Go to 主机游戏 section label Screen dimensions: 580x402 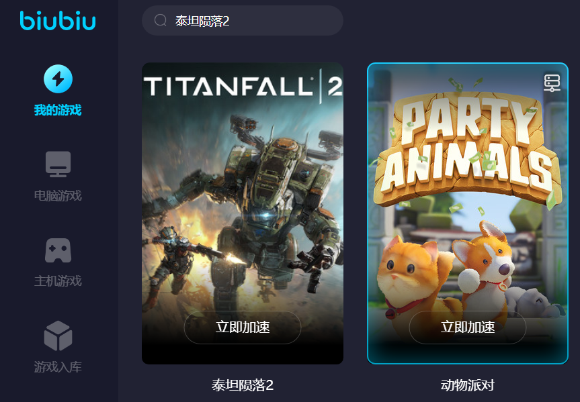58,281
